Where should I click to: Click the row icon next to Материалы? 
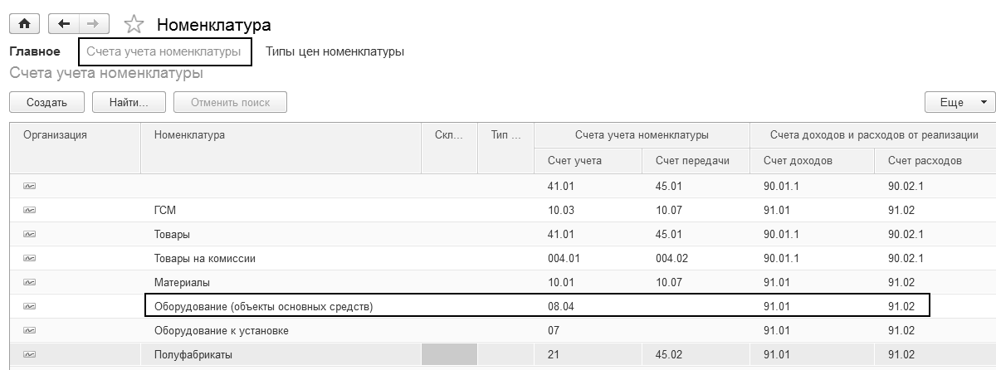pyautogui.click(x=29, y=283)
